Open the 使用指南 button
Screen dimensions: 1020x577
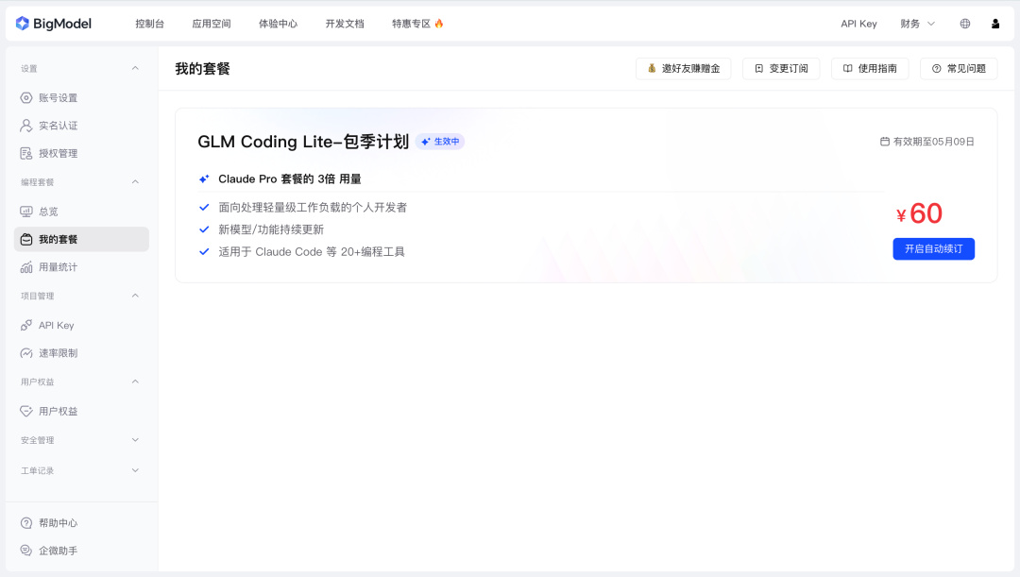pyautogui.click(x=870, y=68)
